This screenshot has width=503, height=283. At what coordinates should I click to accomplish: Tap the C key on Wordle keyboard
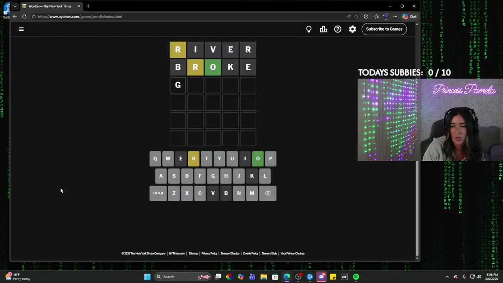pos(200,193)
